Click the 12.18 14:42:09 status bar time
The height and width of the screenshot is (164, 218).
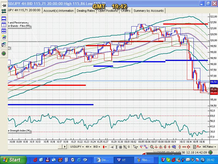197,153
